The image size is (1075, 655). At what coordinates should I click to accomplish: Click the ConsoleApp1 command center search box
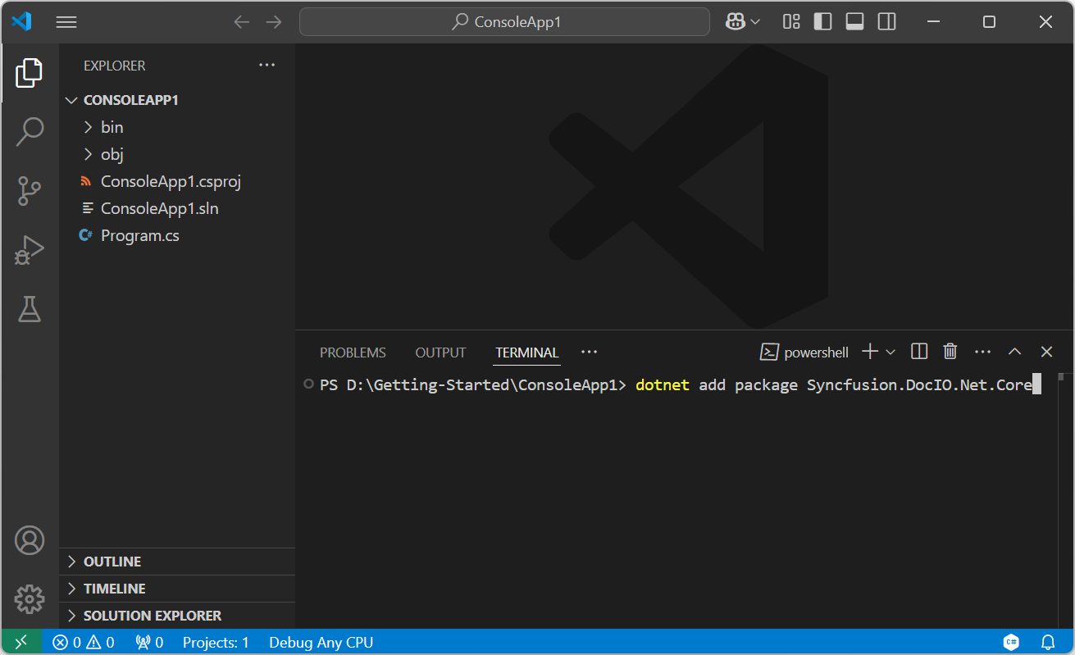click(504, 22)
